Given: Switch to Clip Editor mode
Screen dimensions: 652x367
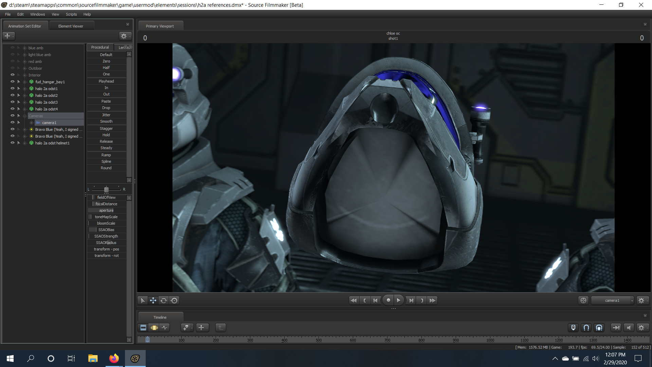Looking at the screenshot, I should point(143,328).
